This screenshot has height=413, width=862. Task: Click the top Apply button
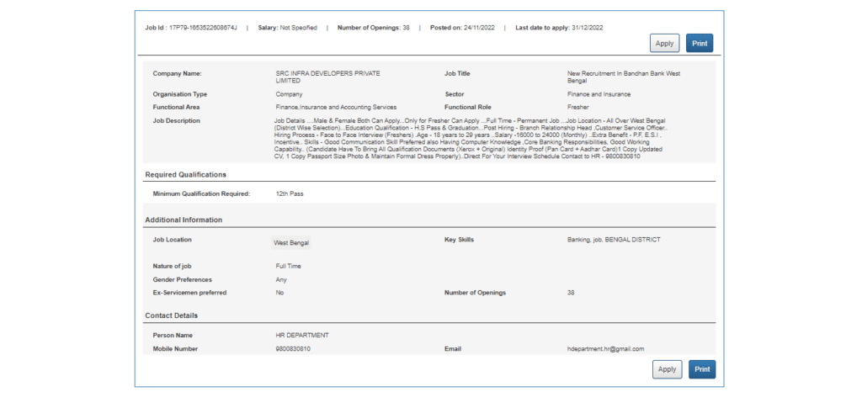pos(665,44)
